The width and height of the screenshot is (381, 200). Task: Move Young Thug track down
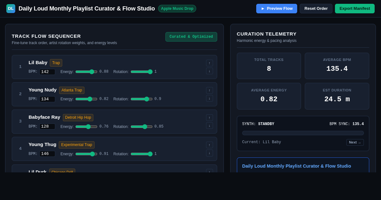(x=210, y=153)
